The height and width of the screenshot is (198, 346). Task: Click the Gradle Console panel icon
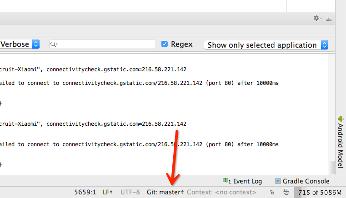click(x=278, y=181)
